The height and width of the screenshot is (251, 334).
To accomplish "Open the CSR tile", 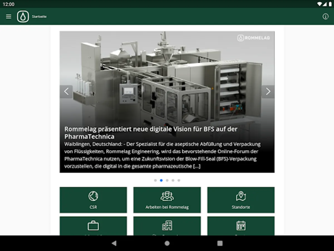I will [x=93, y=200].
